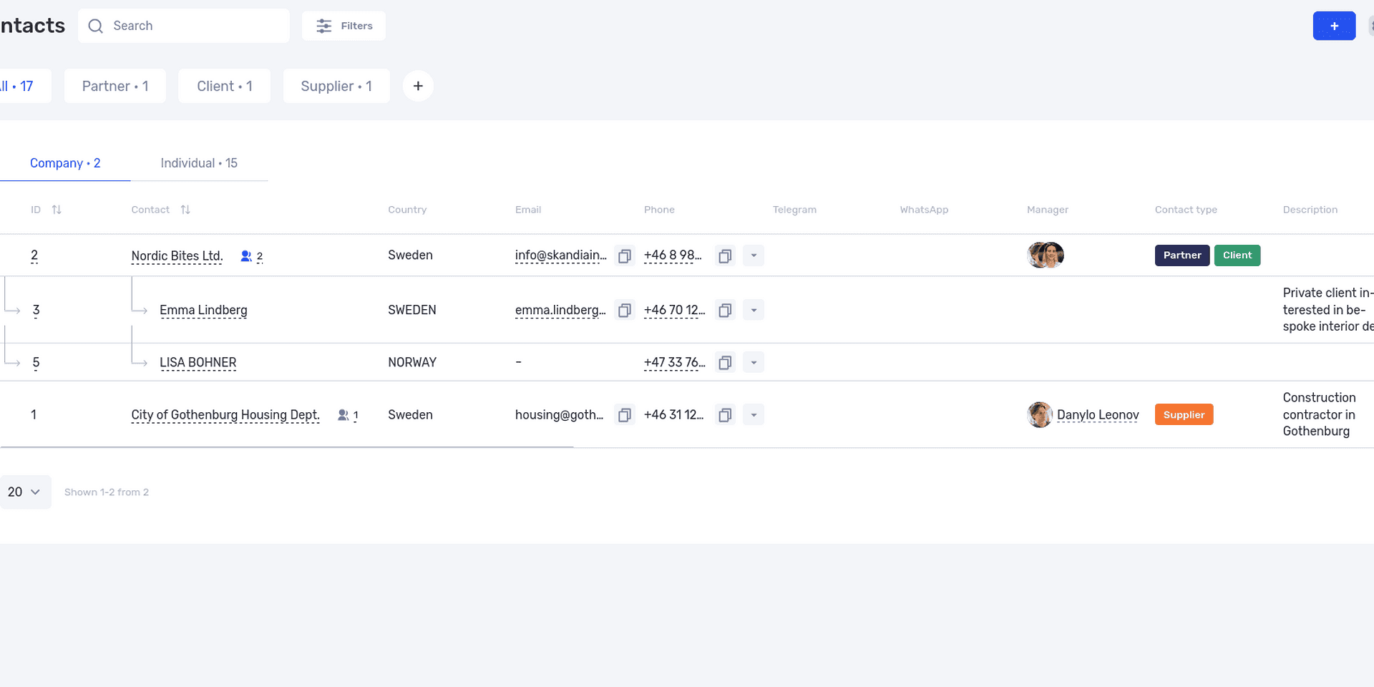Add a new contact type tab with plus
1374x687 pixels.
point(418,86)
